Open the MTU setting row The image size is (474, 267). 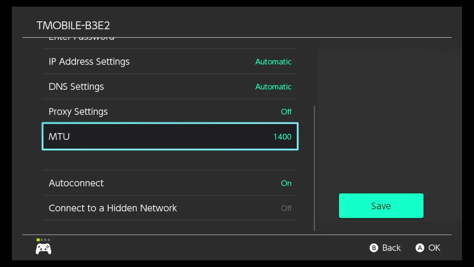[x=170, y=136]
